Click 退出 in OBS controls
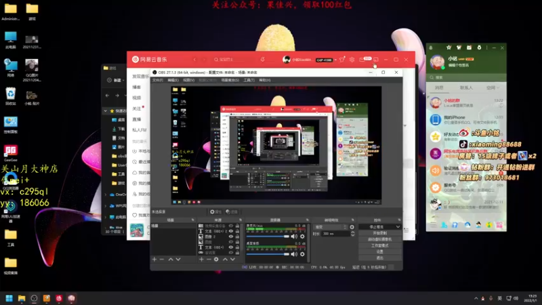542x305 pixels. [380, 258]
